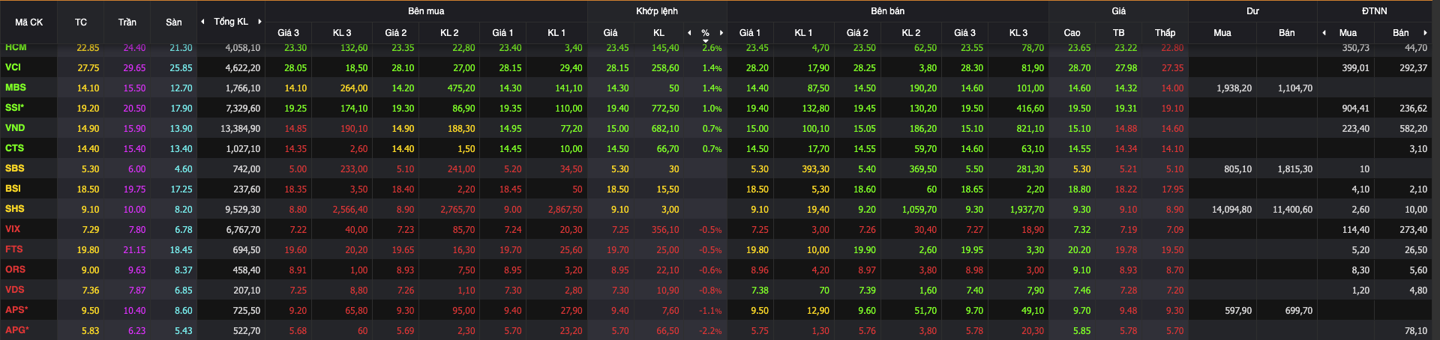
Task: Click APS percent change -1.1%
Action: coord(710,311)
